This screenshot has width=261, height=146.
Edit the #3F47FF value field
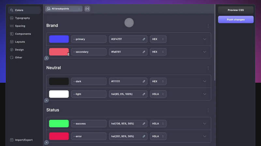pos(128,39)
